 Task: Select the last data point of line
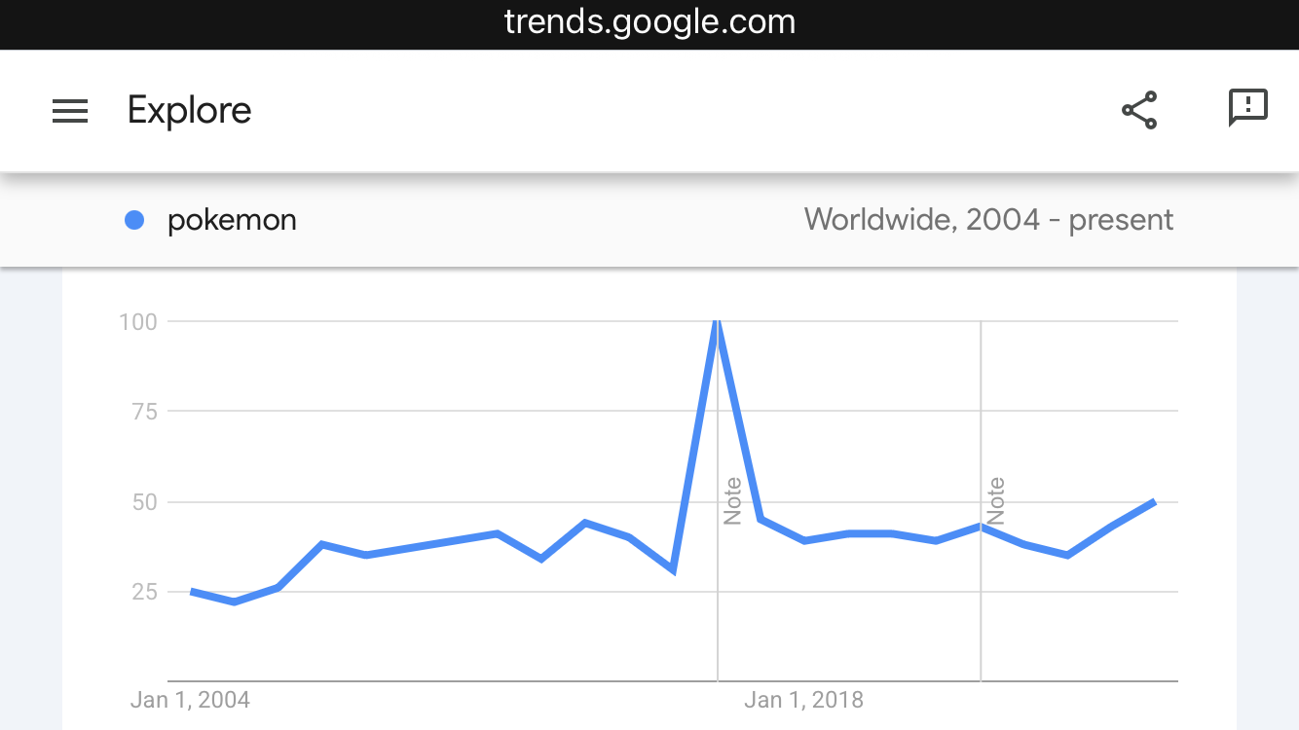coord(1155,502)
